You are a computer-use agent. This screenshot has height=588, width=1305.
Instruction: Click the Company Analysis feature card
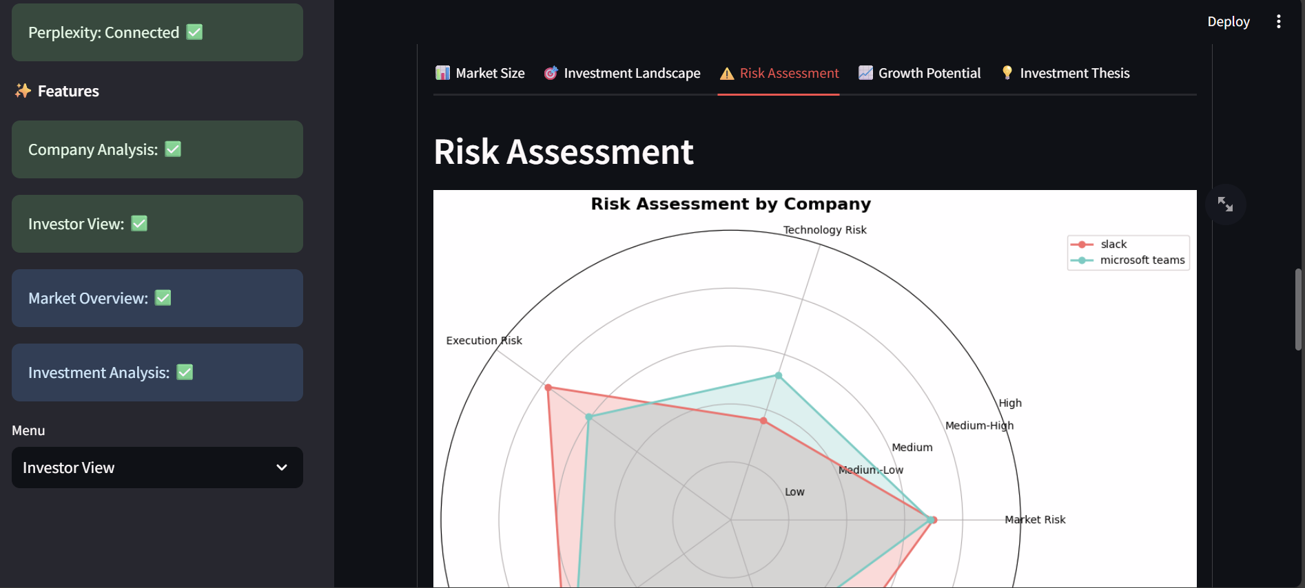pos(157,149)
